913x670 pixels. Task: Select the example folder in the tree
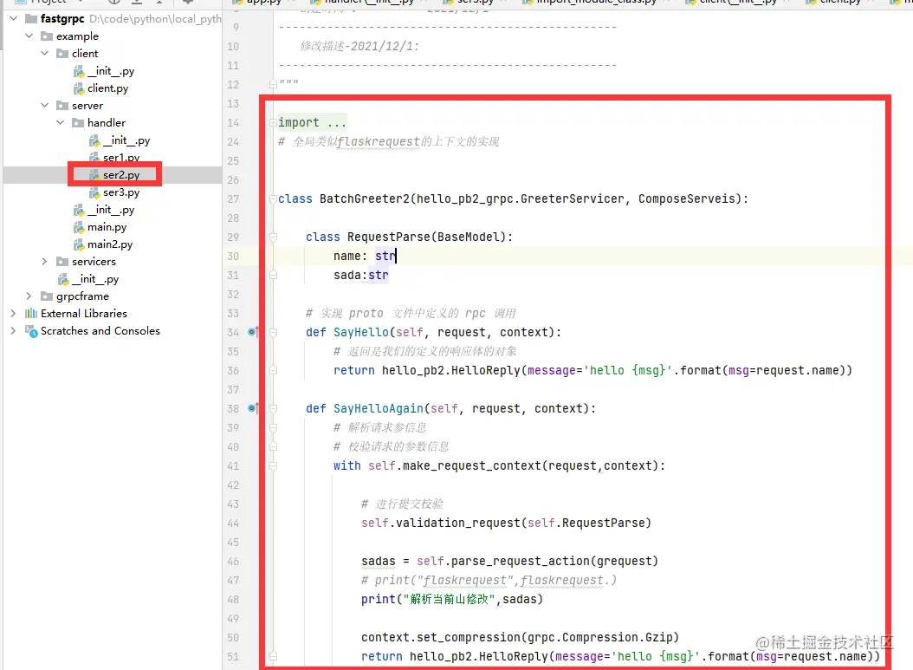[77, 36]
